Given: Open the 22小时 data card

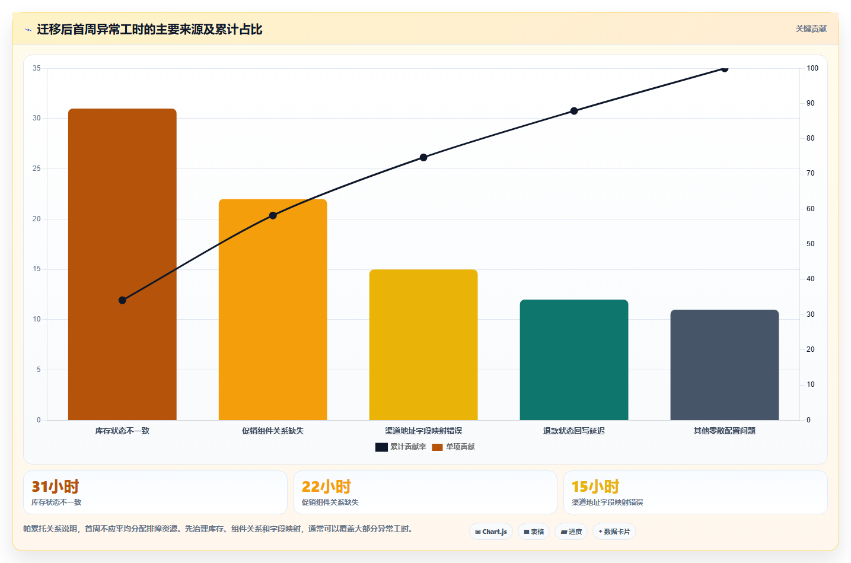Looking at the screenshot, I should tap(425, 492).
